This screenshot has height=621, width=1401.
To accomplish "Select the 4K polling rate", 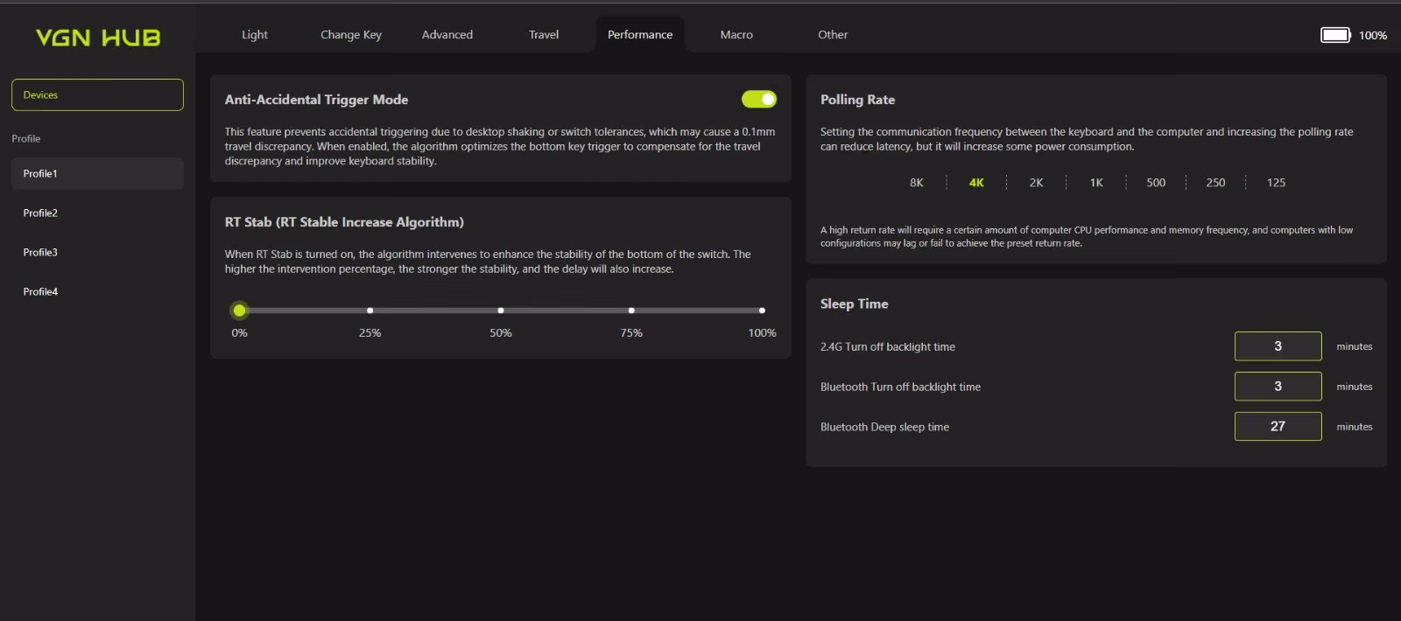I will (976, 183).
